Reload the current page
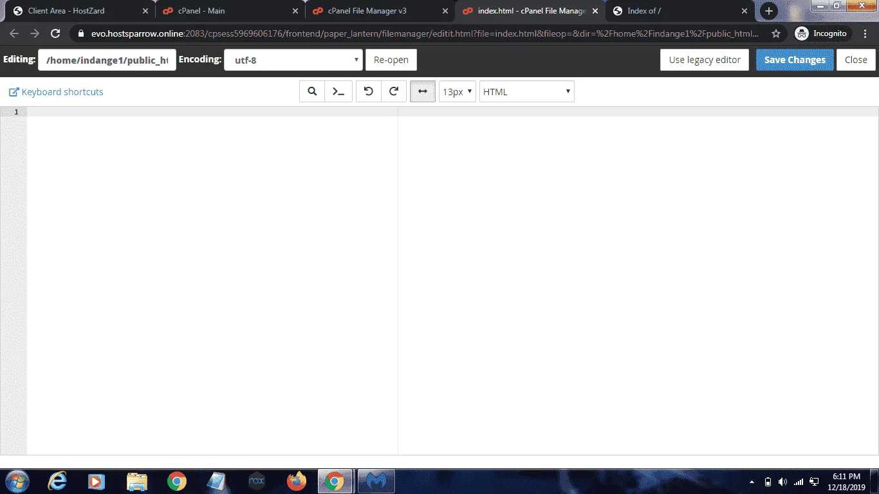The height and width of the screenshot is (494, 879). click(55, 33)
